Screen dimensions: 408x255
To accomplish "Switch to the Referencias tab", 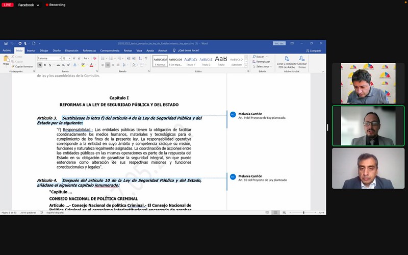I will 89,50.
